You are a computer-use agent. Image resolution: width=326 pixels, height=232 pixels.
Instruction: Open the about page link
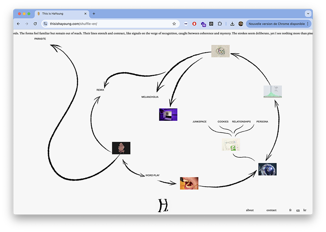250,210
